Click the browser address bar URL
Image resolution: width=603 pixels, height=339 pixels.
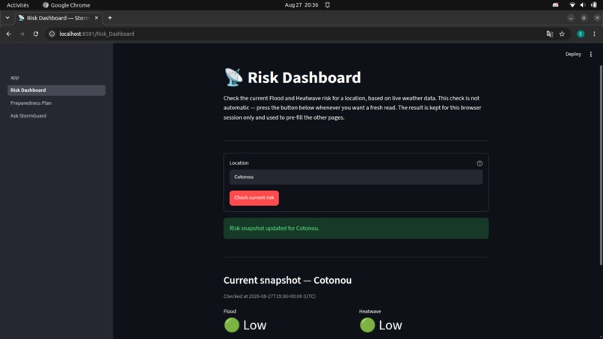tap(97, 34)
